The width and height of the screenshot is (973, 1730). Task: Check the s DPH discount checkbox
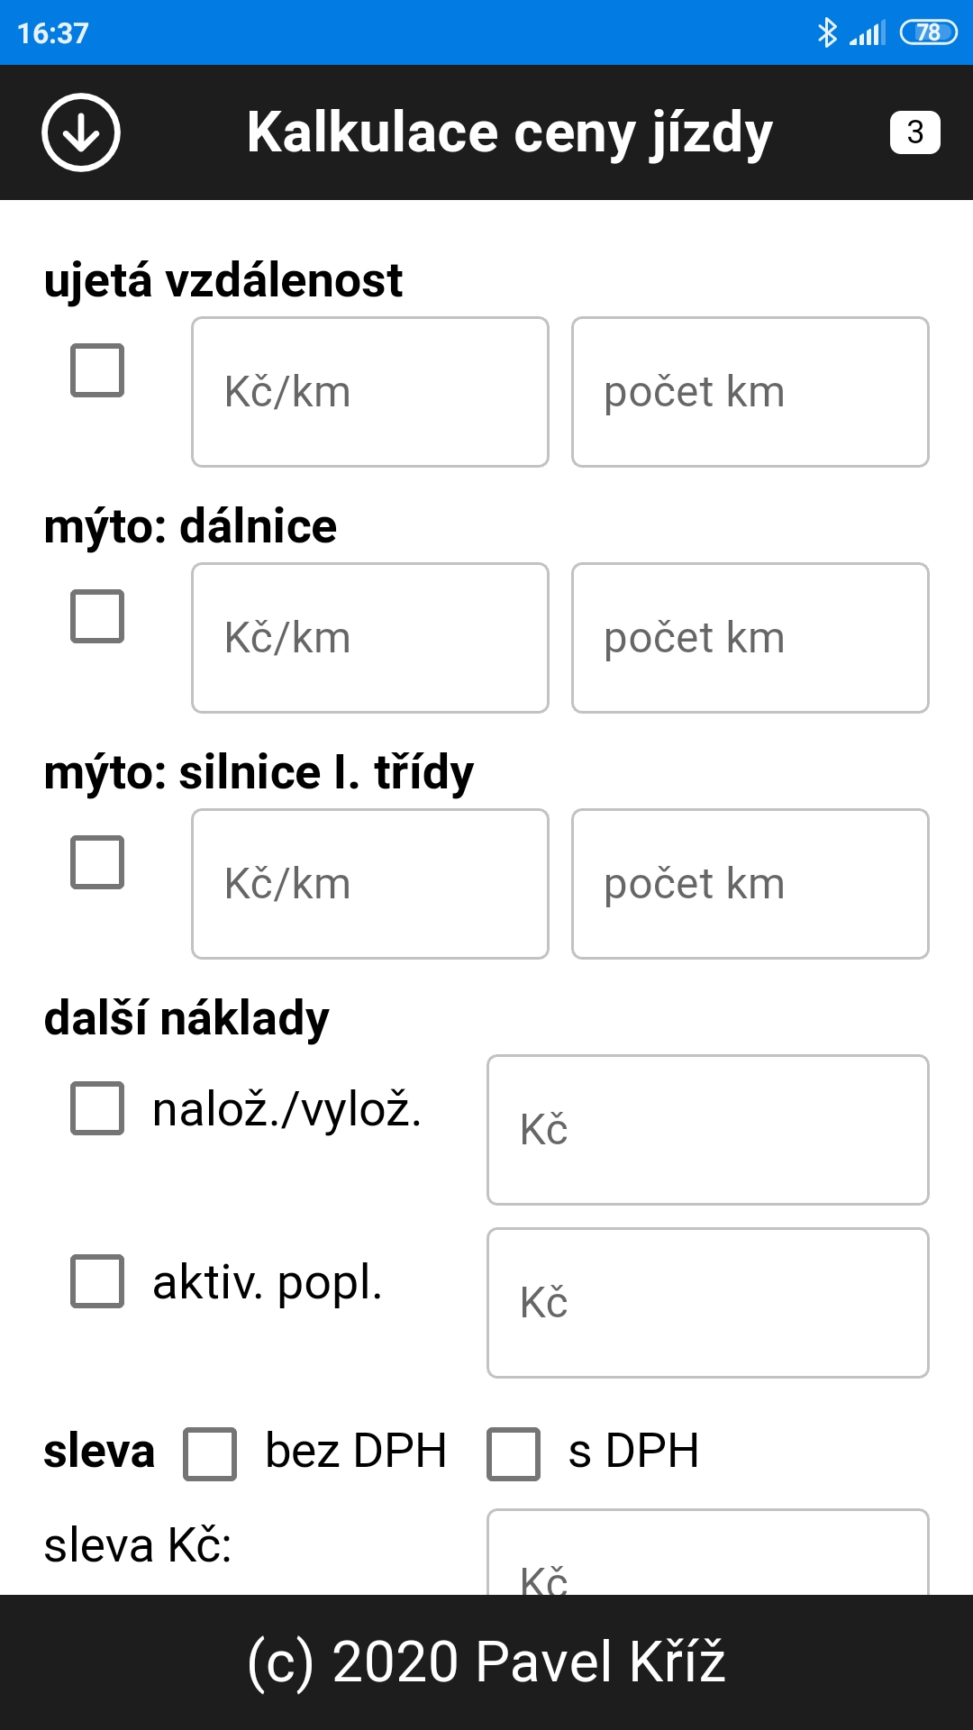click(x=514, y=1453)
